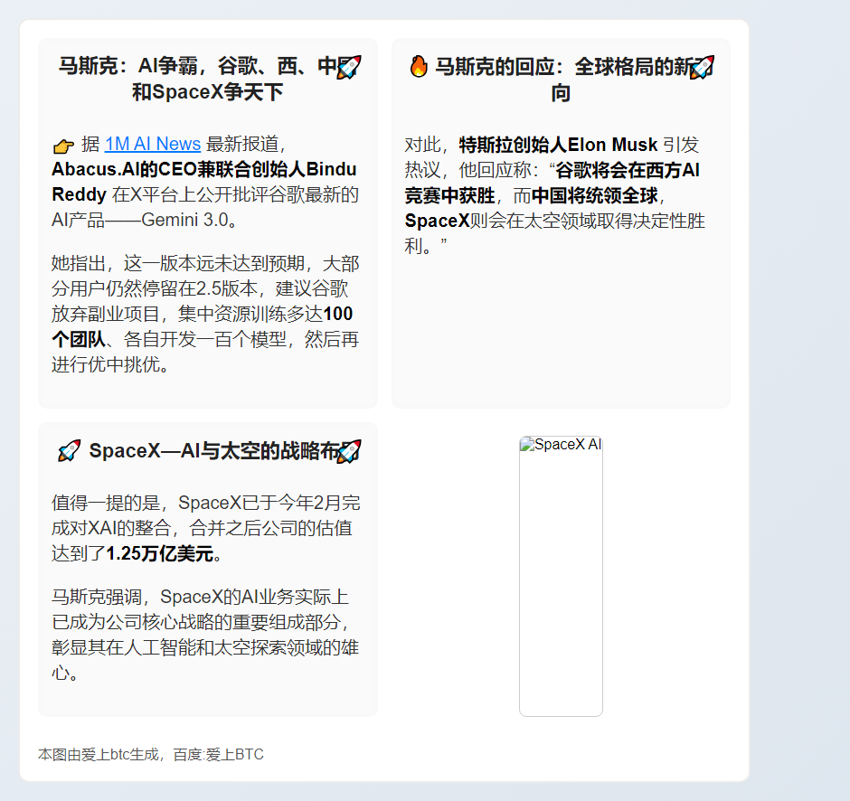Click rocket emoji before SpaceX—AI与太空 heading
Image resolution: width=850 pixels, height=801 pixels.
click(70, 451)
